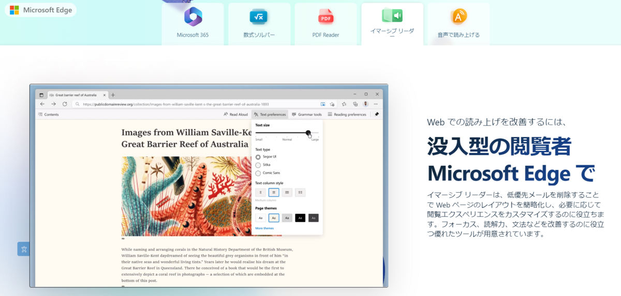This screenshot has width=621, height=296.
Task: Open a new tab with the plus icon
Action: [113, 95]
